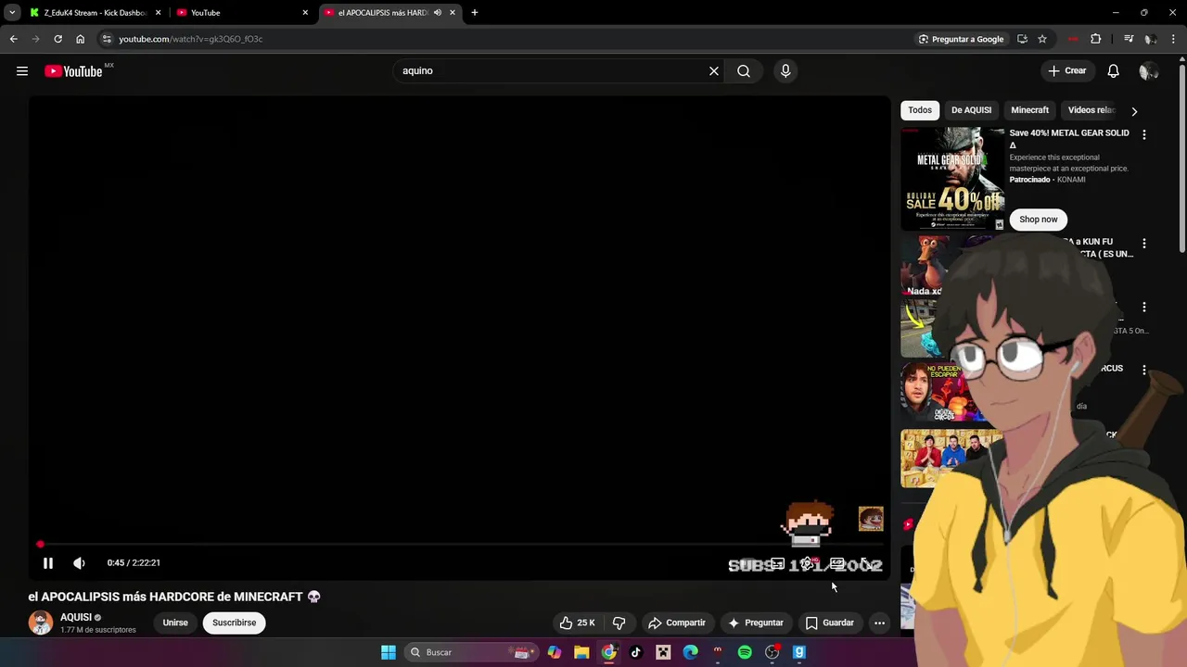Share the video via Compartir
Screen dimensions: 1187x667
click(677, 623)
